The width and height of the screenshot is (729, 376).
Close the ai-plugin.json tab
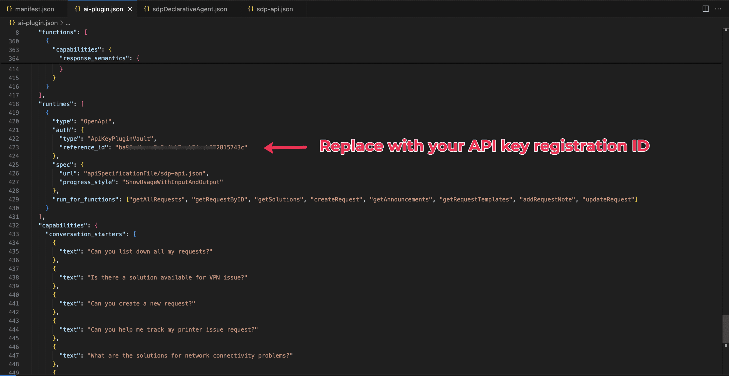(130, 9)
